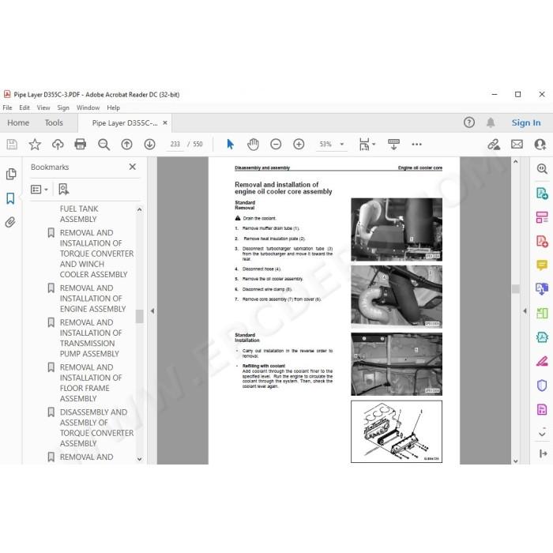553x553 pixels.
Task: Send file by email envelope icon
Action: [x=517, y=145]
